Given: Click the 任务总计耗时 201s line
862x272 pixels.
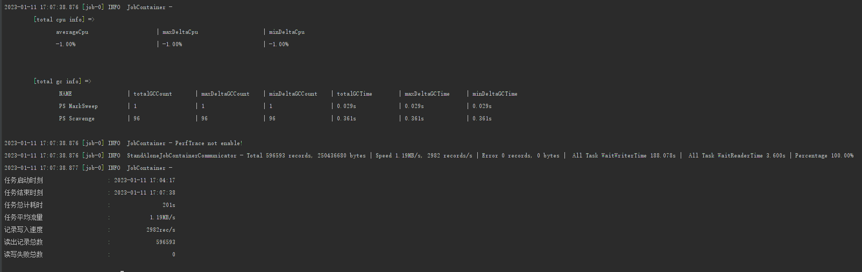Looking at the screenshot, I should (90, 205).
